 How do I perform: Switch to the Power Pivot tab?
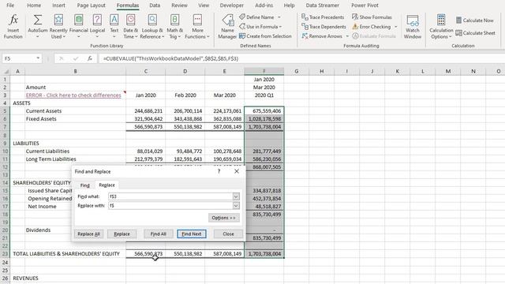[x=365, y=6]
